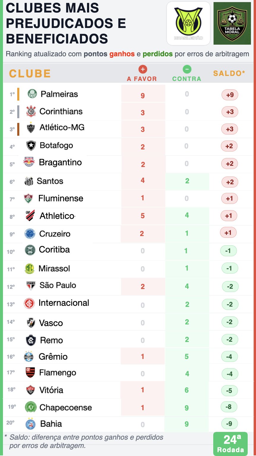Sort by the CLUBE column header
256x456 pixels.
pos(30,74)
